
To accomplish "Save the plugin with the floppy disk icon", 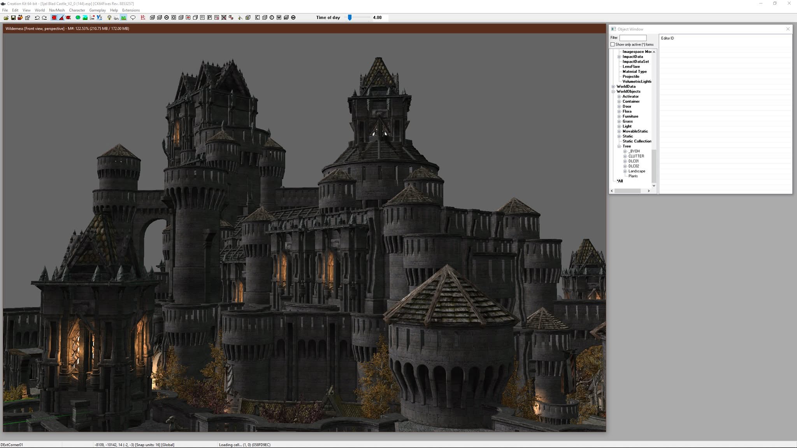I will (13, 17).
